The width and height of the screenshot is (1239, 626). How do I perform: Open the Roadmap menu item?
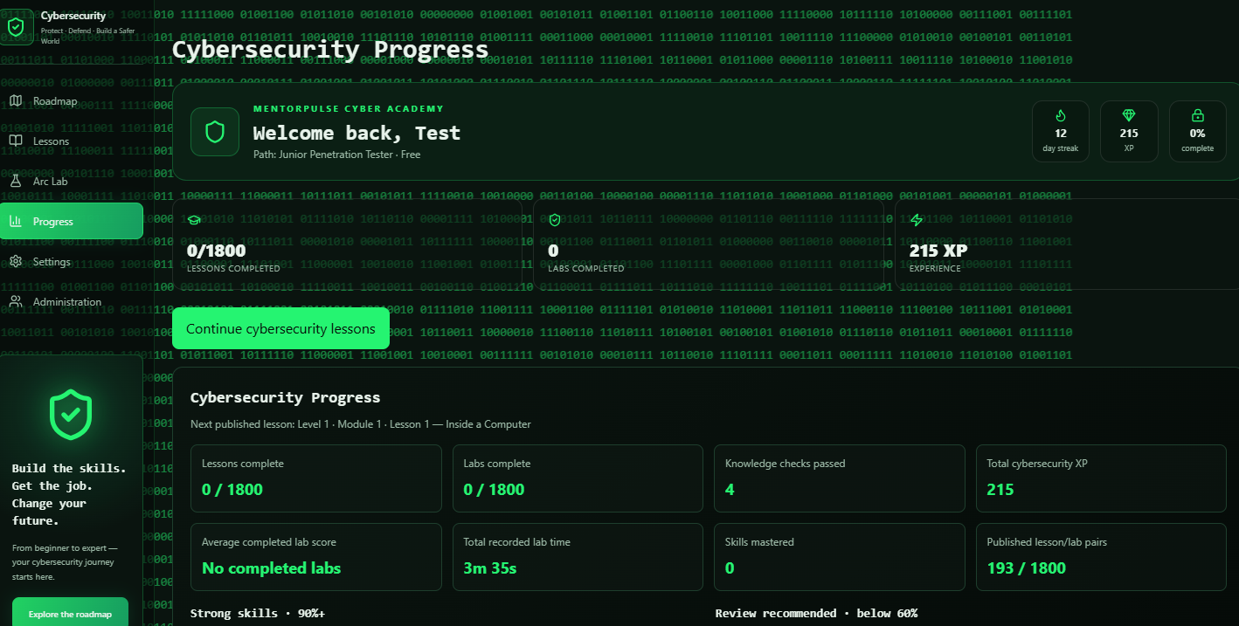pyautogui.click(x=72, y=101)
